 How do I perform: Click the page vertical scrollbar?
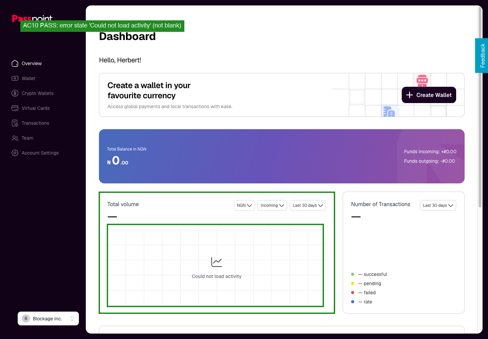click(x=480, y=107)
